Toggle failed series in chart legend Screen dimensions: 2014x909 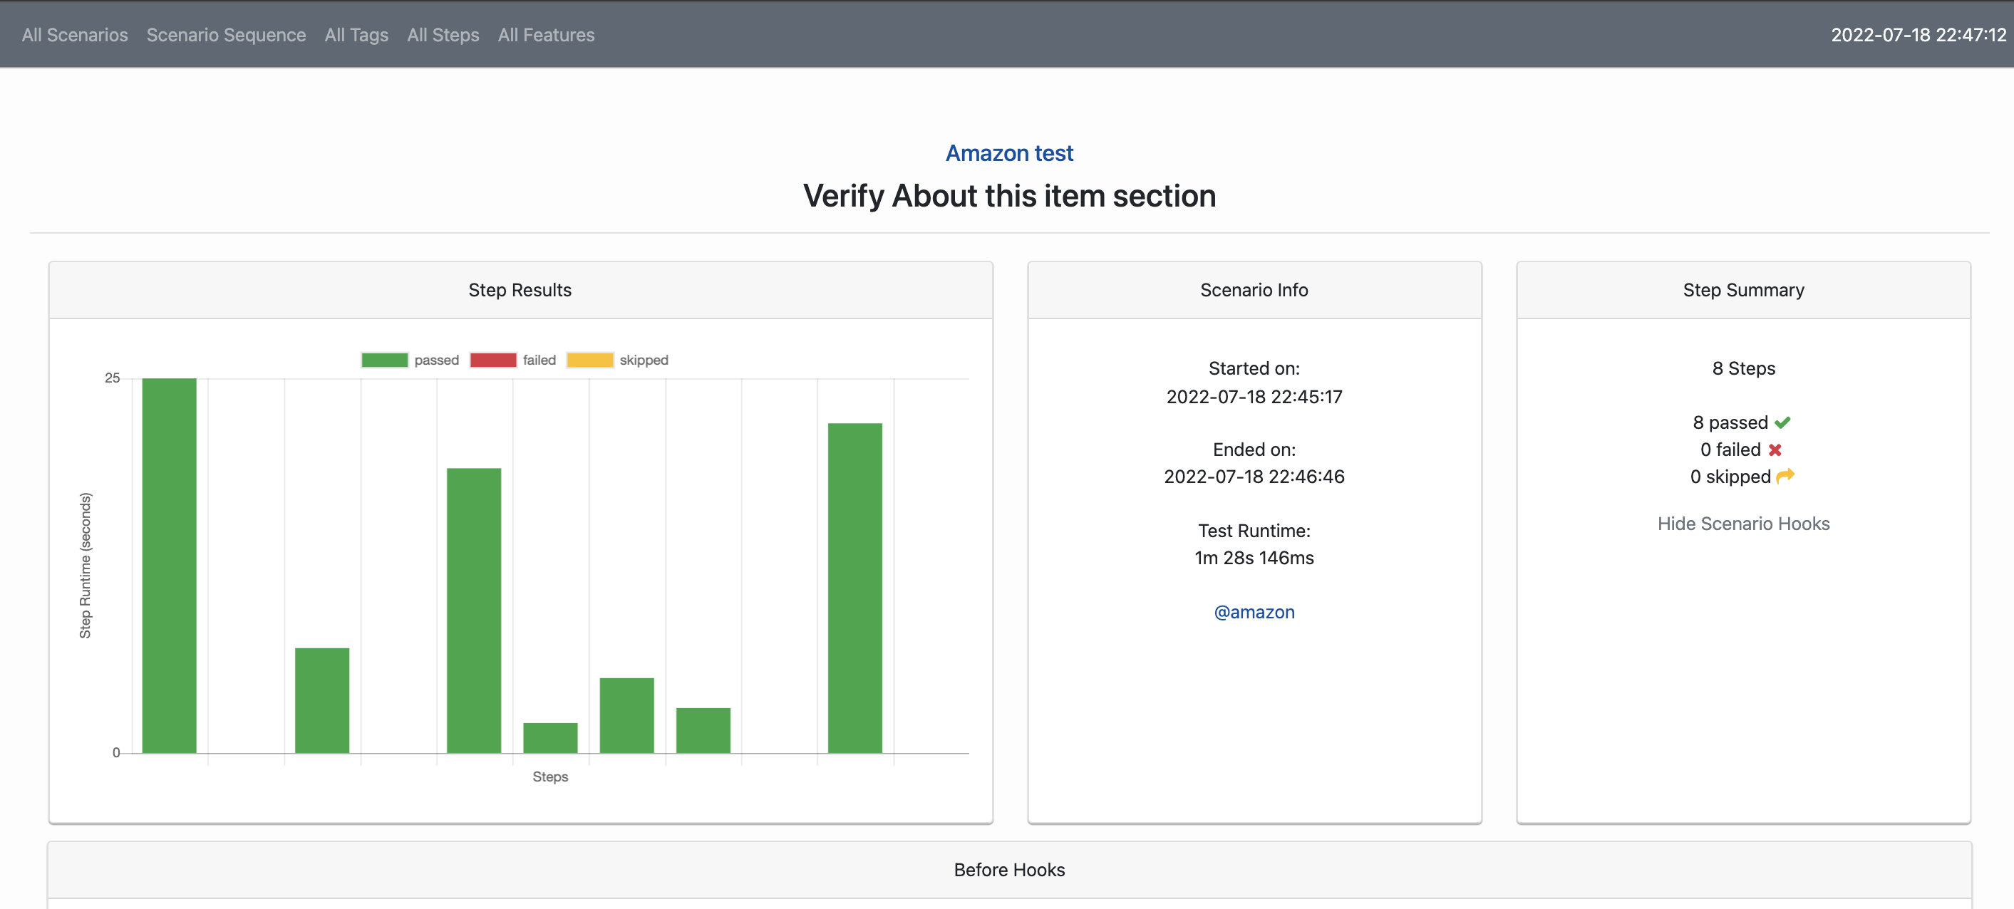(539, 360)
